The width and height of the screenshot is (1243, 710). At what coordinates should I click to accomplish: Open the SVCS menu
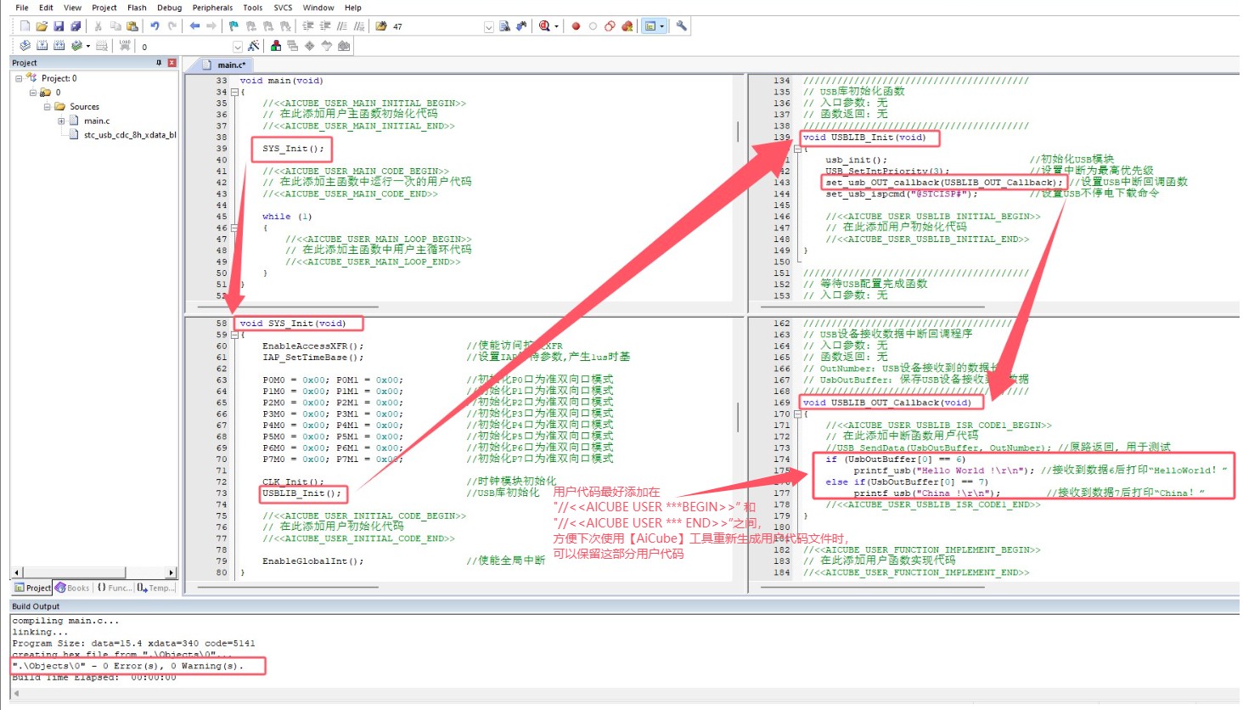pyautogui.click(x=283, y=8)
